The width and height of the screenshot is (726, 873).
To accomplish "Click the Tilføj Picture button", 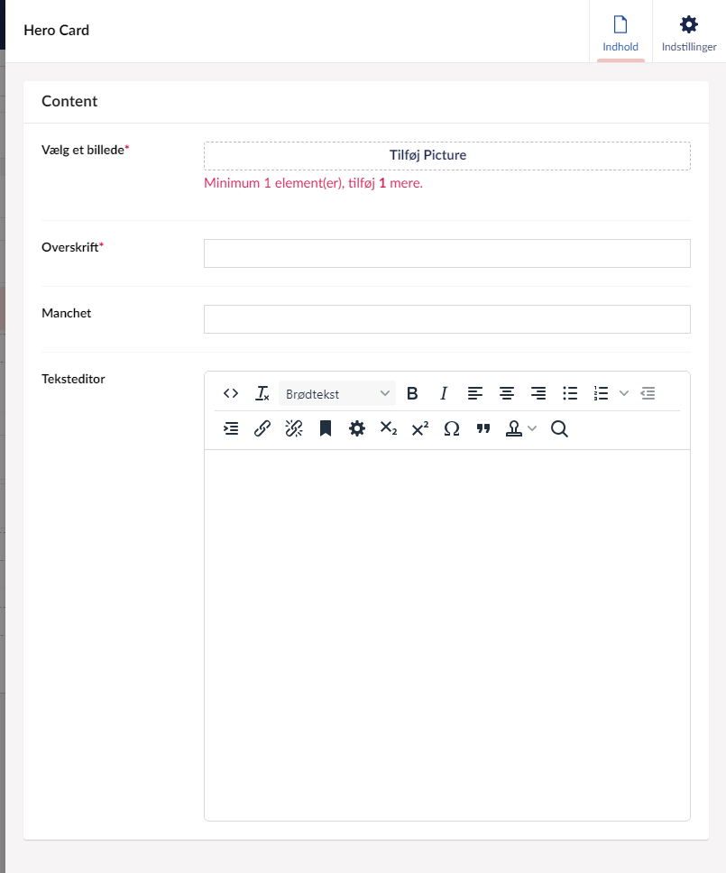I will point(446,155).
